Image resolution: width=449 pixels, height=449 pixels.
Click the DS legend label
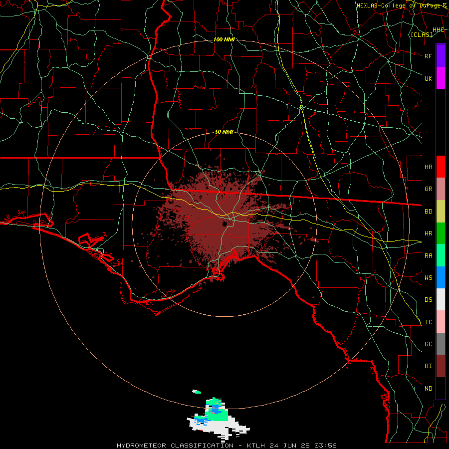coord(428,299)
